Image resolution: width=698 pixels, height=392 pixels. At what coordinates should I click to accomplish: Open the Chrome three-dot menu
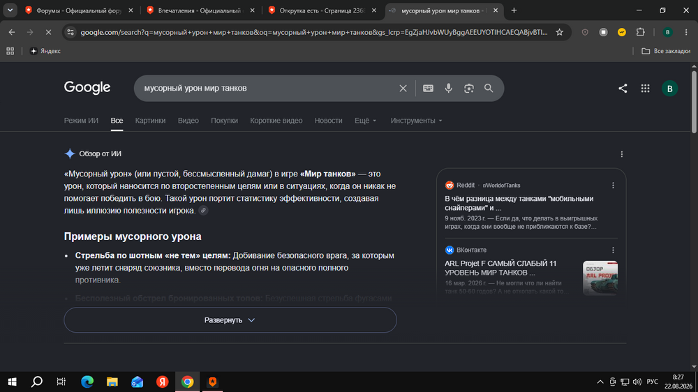tap(686, 32)
